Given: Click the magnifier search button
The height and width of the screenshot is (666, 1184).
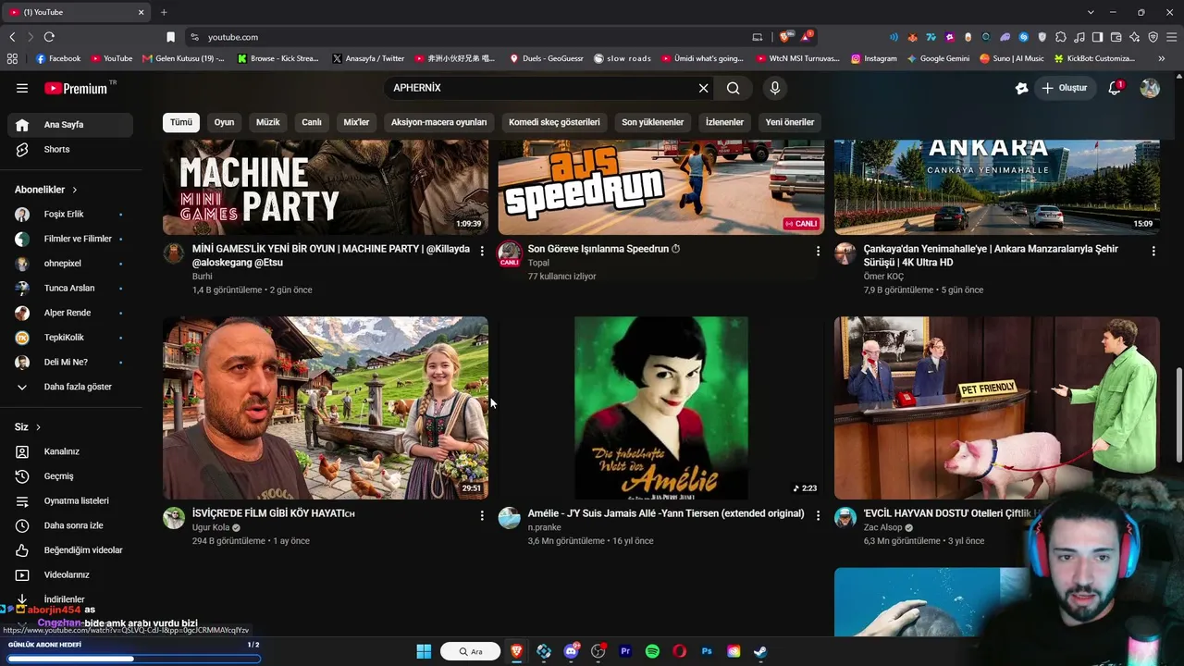Looking at the screenshot, I should coord(734,88).
